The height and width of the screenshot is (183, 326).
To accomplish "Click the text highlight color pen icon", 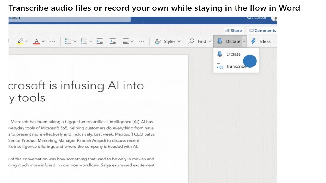I will (20, 41).
